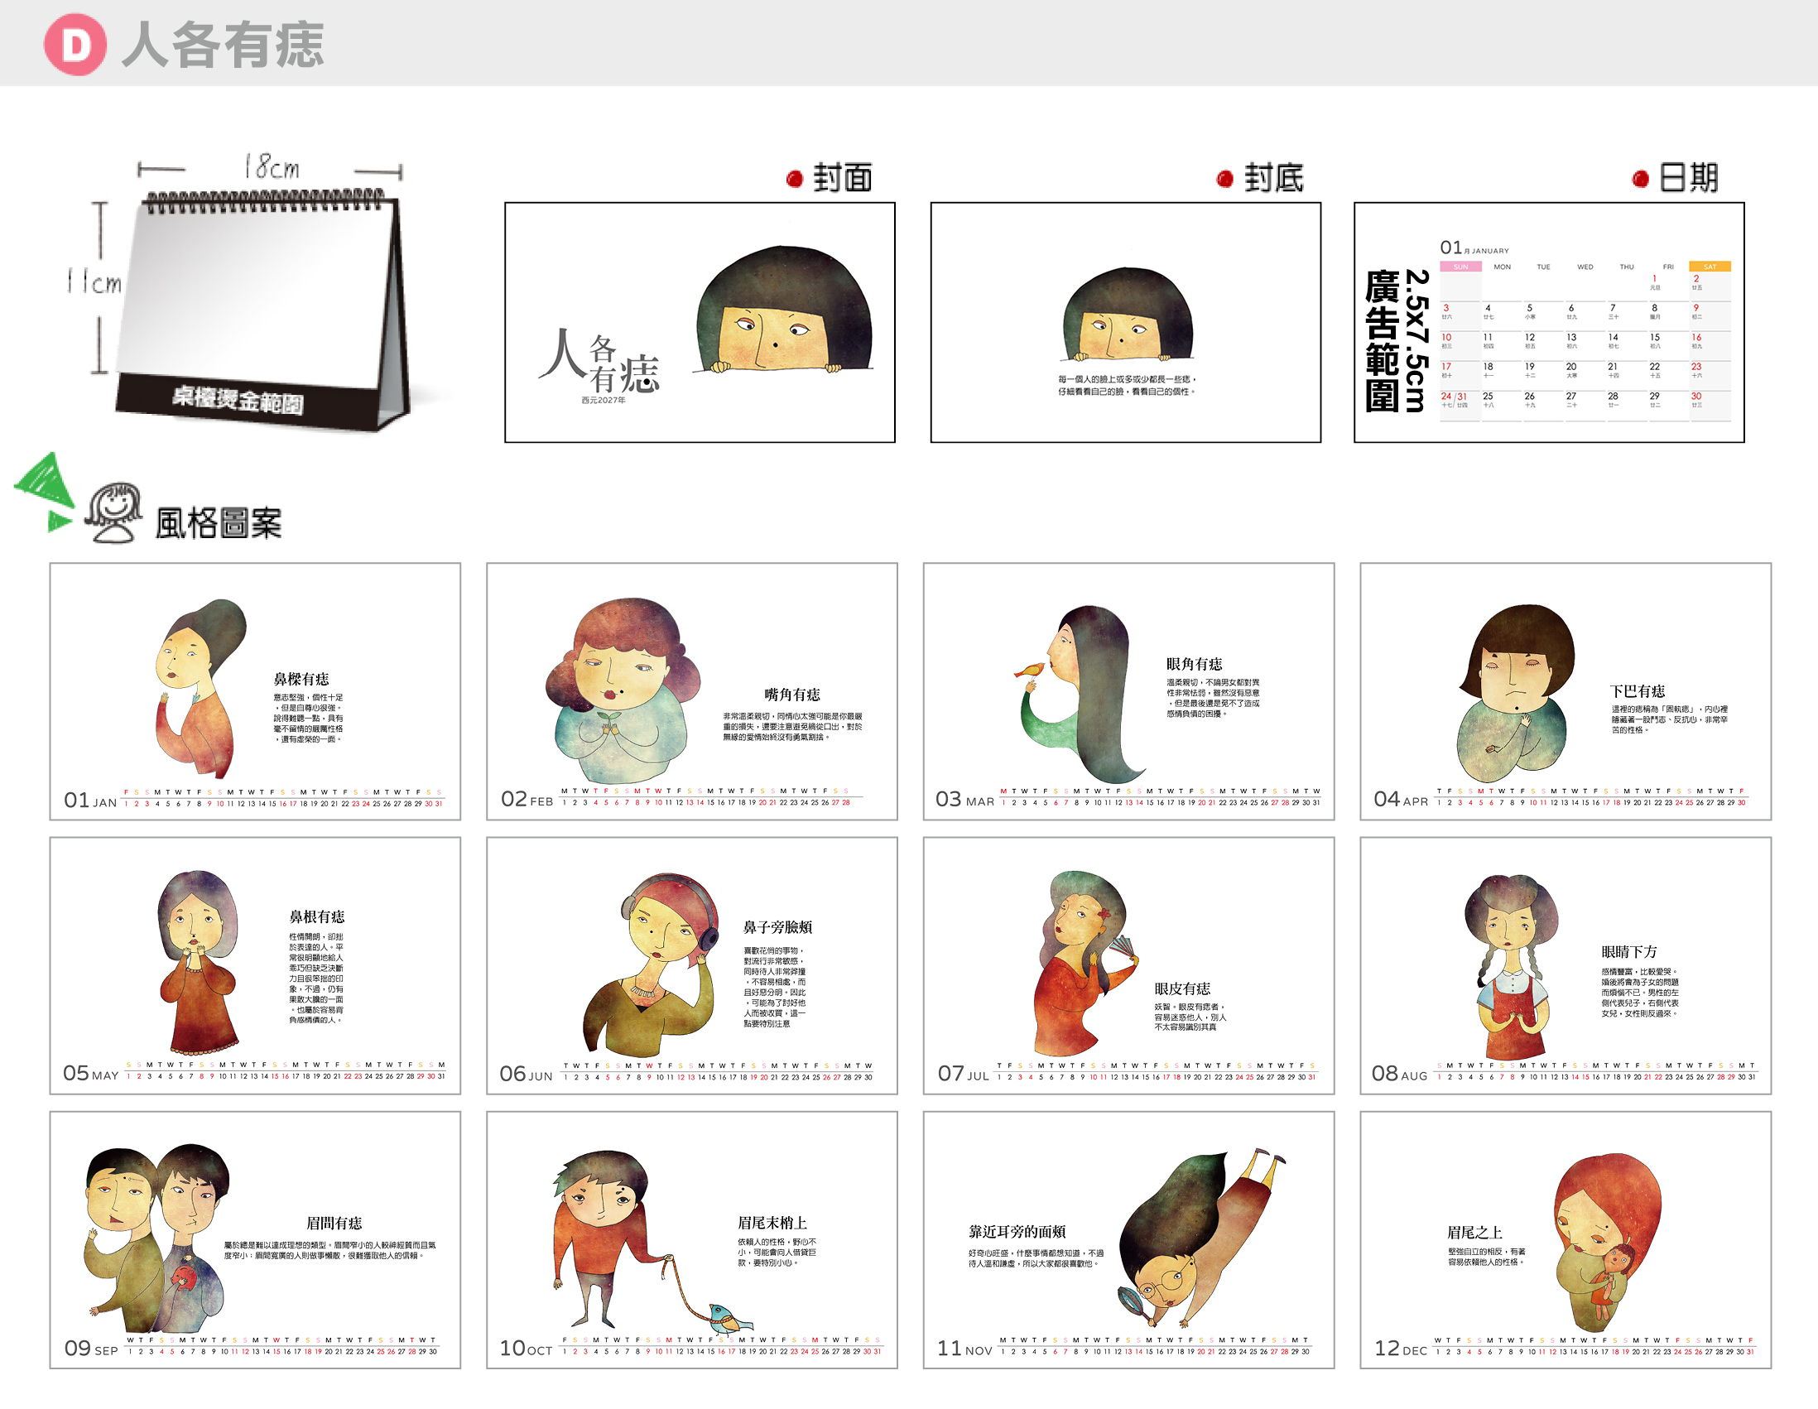Select the 09 SEP 眉間有痣 page

coord(255,1240)
